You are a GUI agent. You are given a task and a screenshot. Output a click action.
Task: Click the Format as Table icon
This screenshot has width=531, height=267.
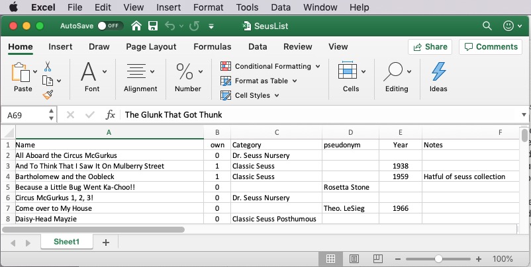tap(226, 81)
